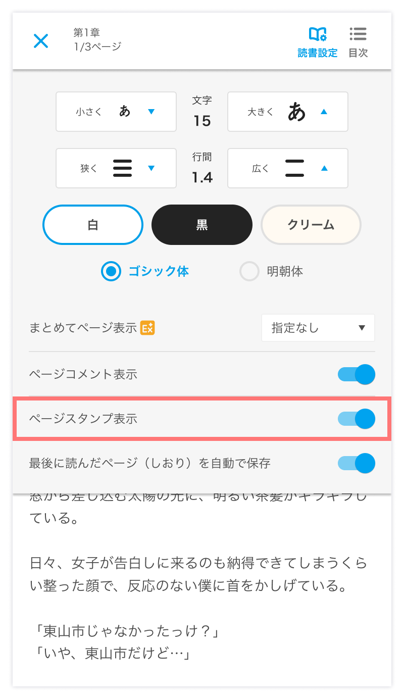This screenshot has width=404, height=699.
Task: Toggle ページコメント表示 switch off
Action: click(357, 374)
